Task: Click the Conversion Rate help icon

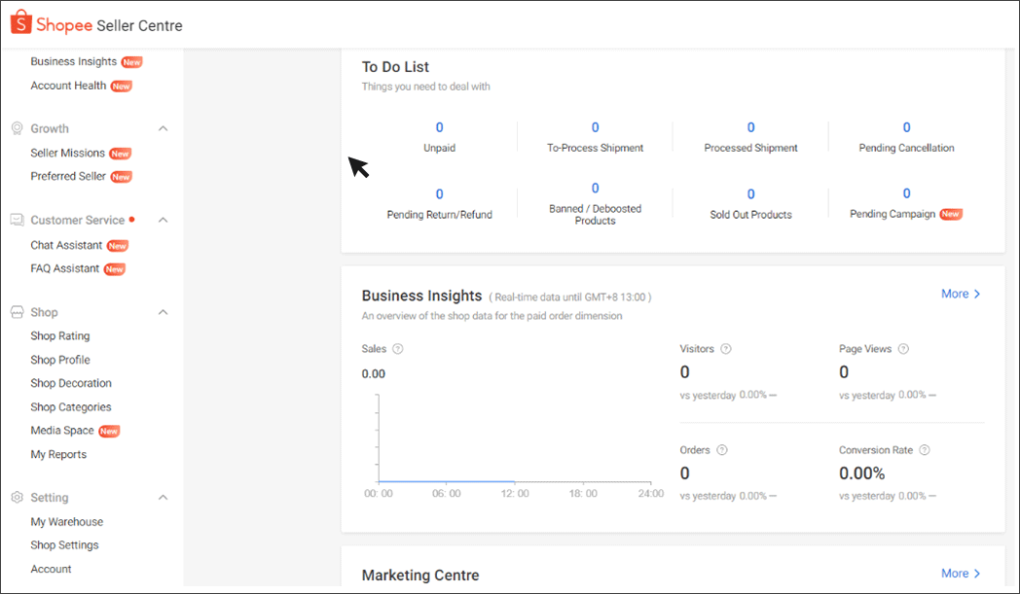Action: pos(925,450)
